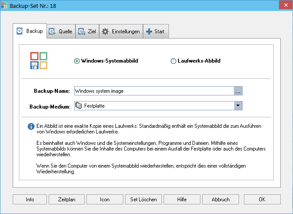Select Laufwerks-Abbild radio button

coord(173,61)
